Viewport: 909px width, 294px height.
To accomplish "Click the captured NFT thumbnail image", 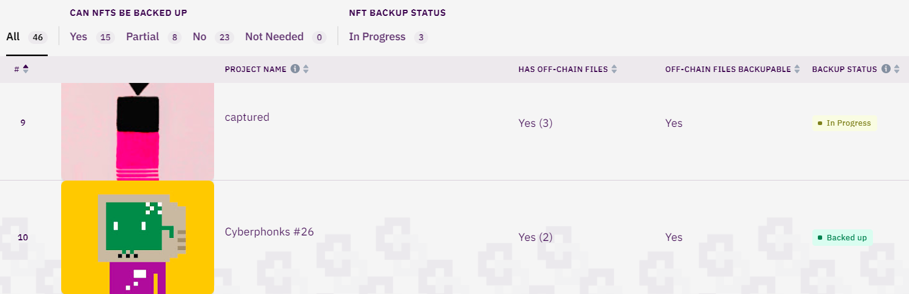I will 138,131.
